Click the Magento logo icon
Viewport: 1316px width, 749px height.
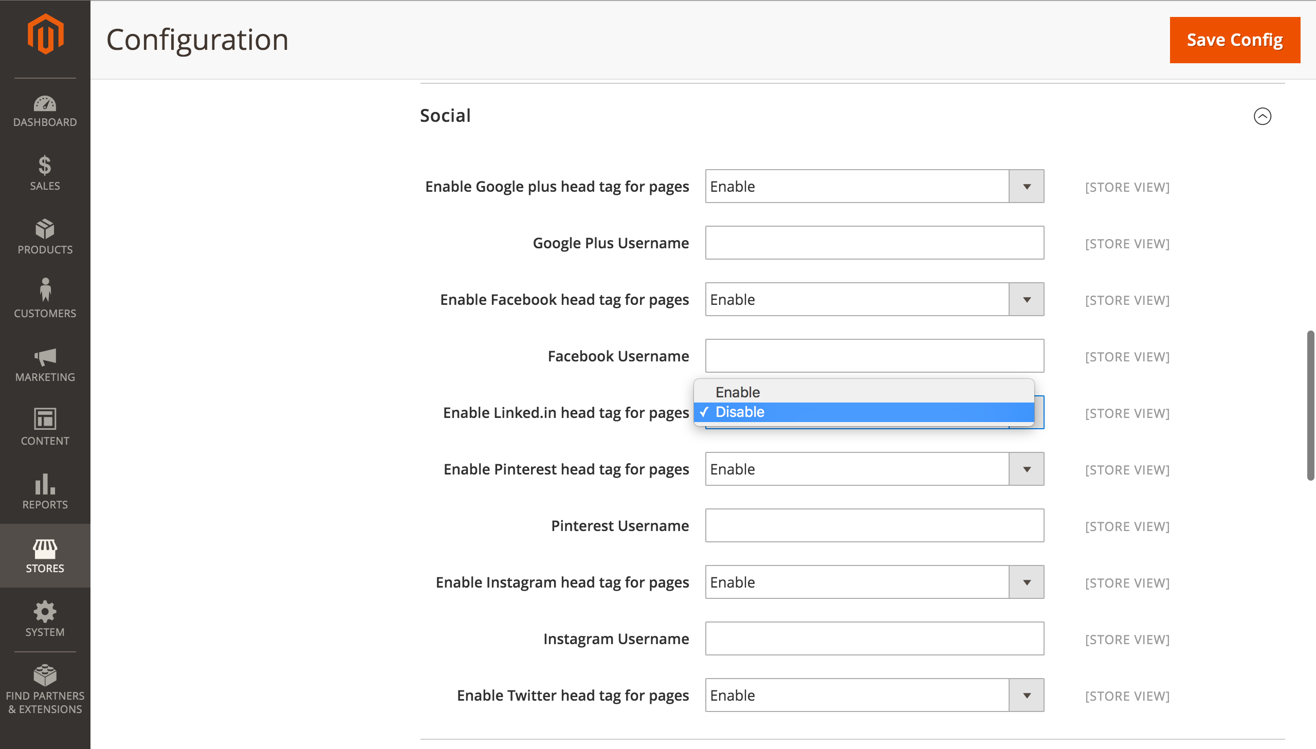(x=45, y=34)
